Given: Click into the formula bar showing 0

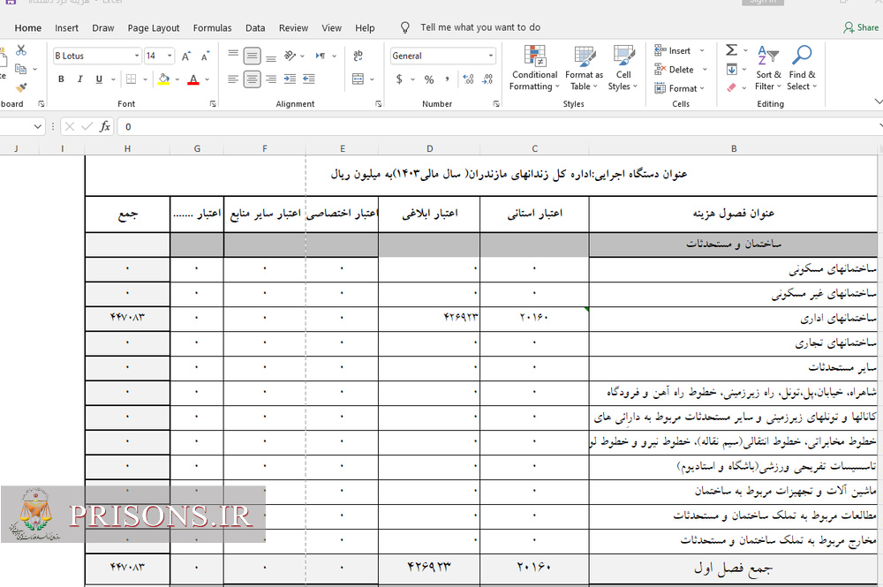Looking at the screenshot, I should tap(499, 126).
